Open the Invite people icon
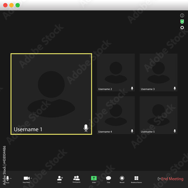The height and width of the screenshot is (188, 188). click(60, 178)
